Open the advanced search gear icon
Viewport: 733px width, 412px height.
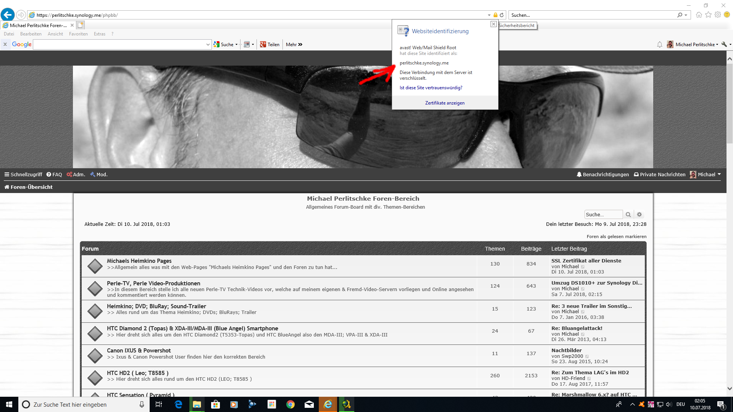pyautogui.click(x=639, y=215)
